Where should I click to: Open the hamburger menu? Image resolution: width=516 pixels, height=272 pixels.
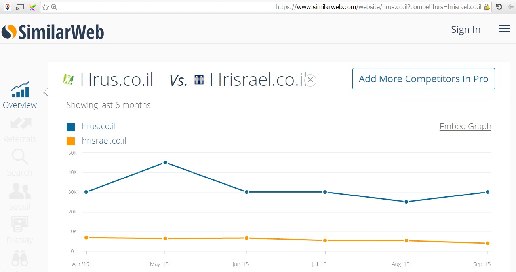click(504, 29)
